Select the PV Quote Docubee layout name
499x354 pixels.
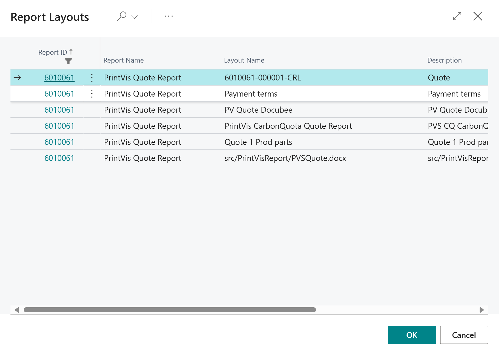pos(258,110)
